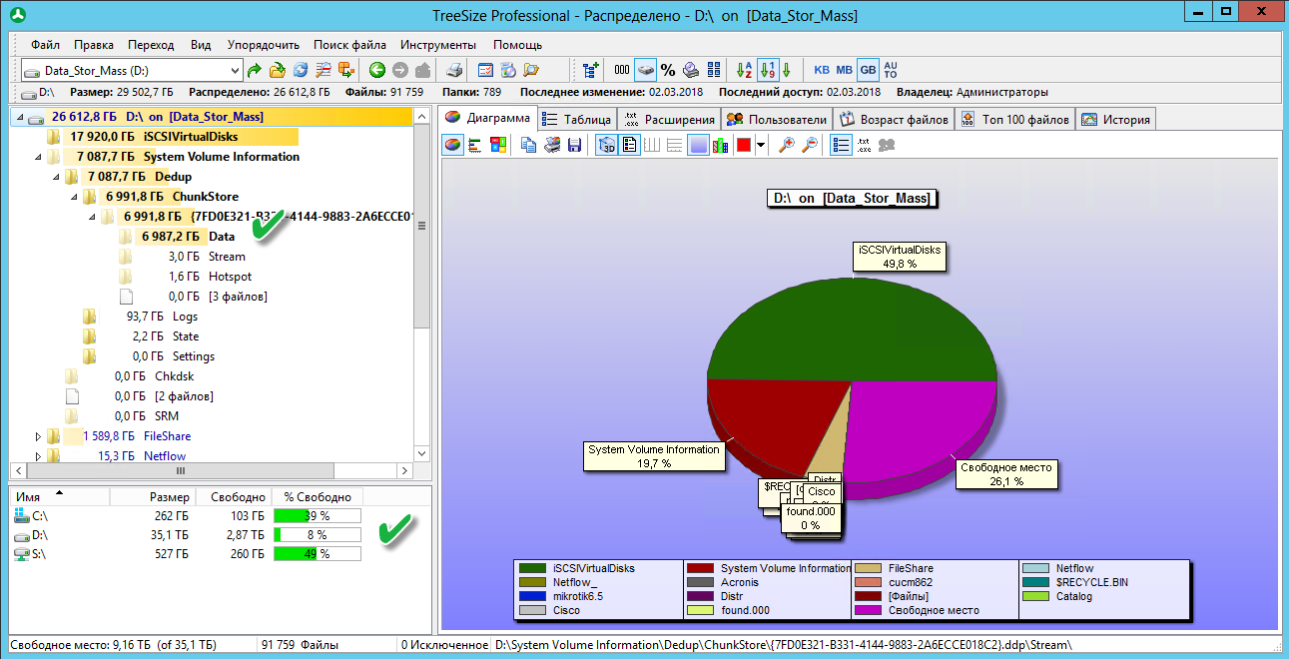Print the chart via chart toolbar printer
This screenshot has width=1289, height=659.
[x=552, y=145]
